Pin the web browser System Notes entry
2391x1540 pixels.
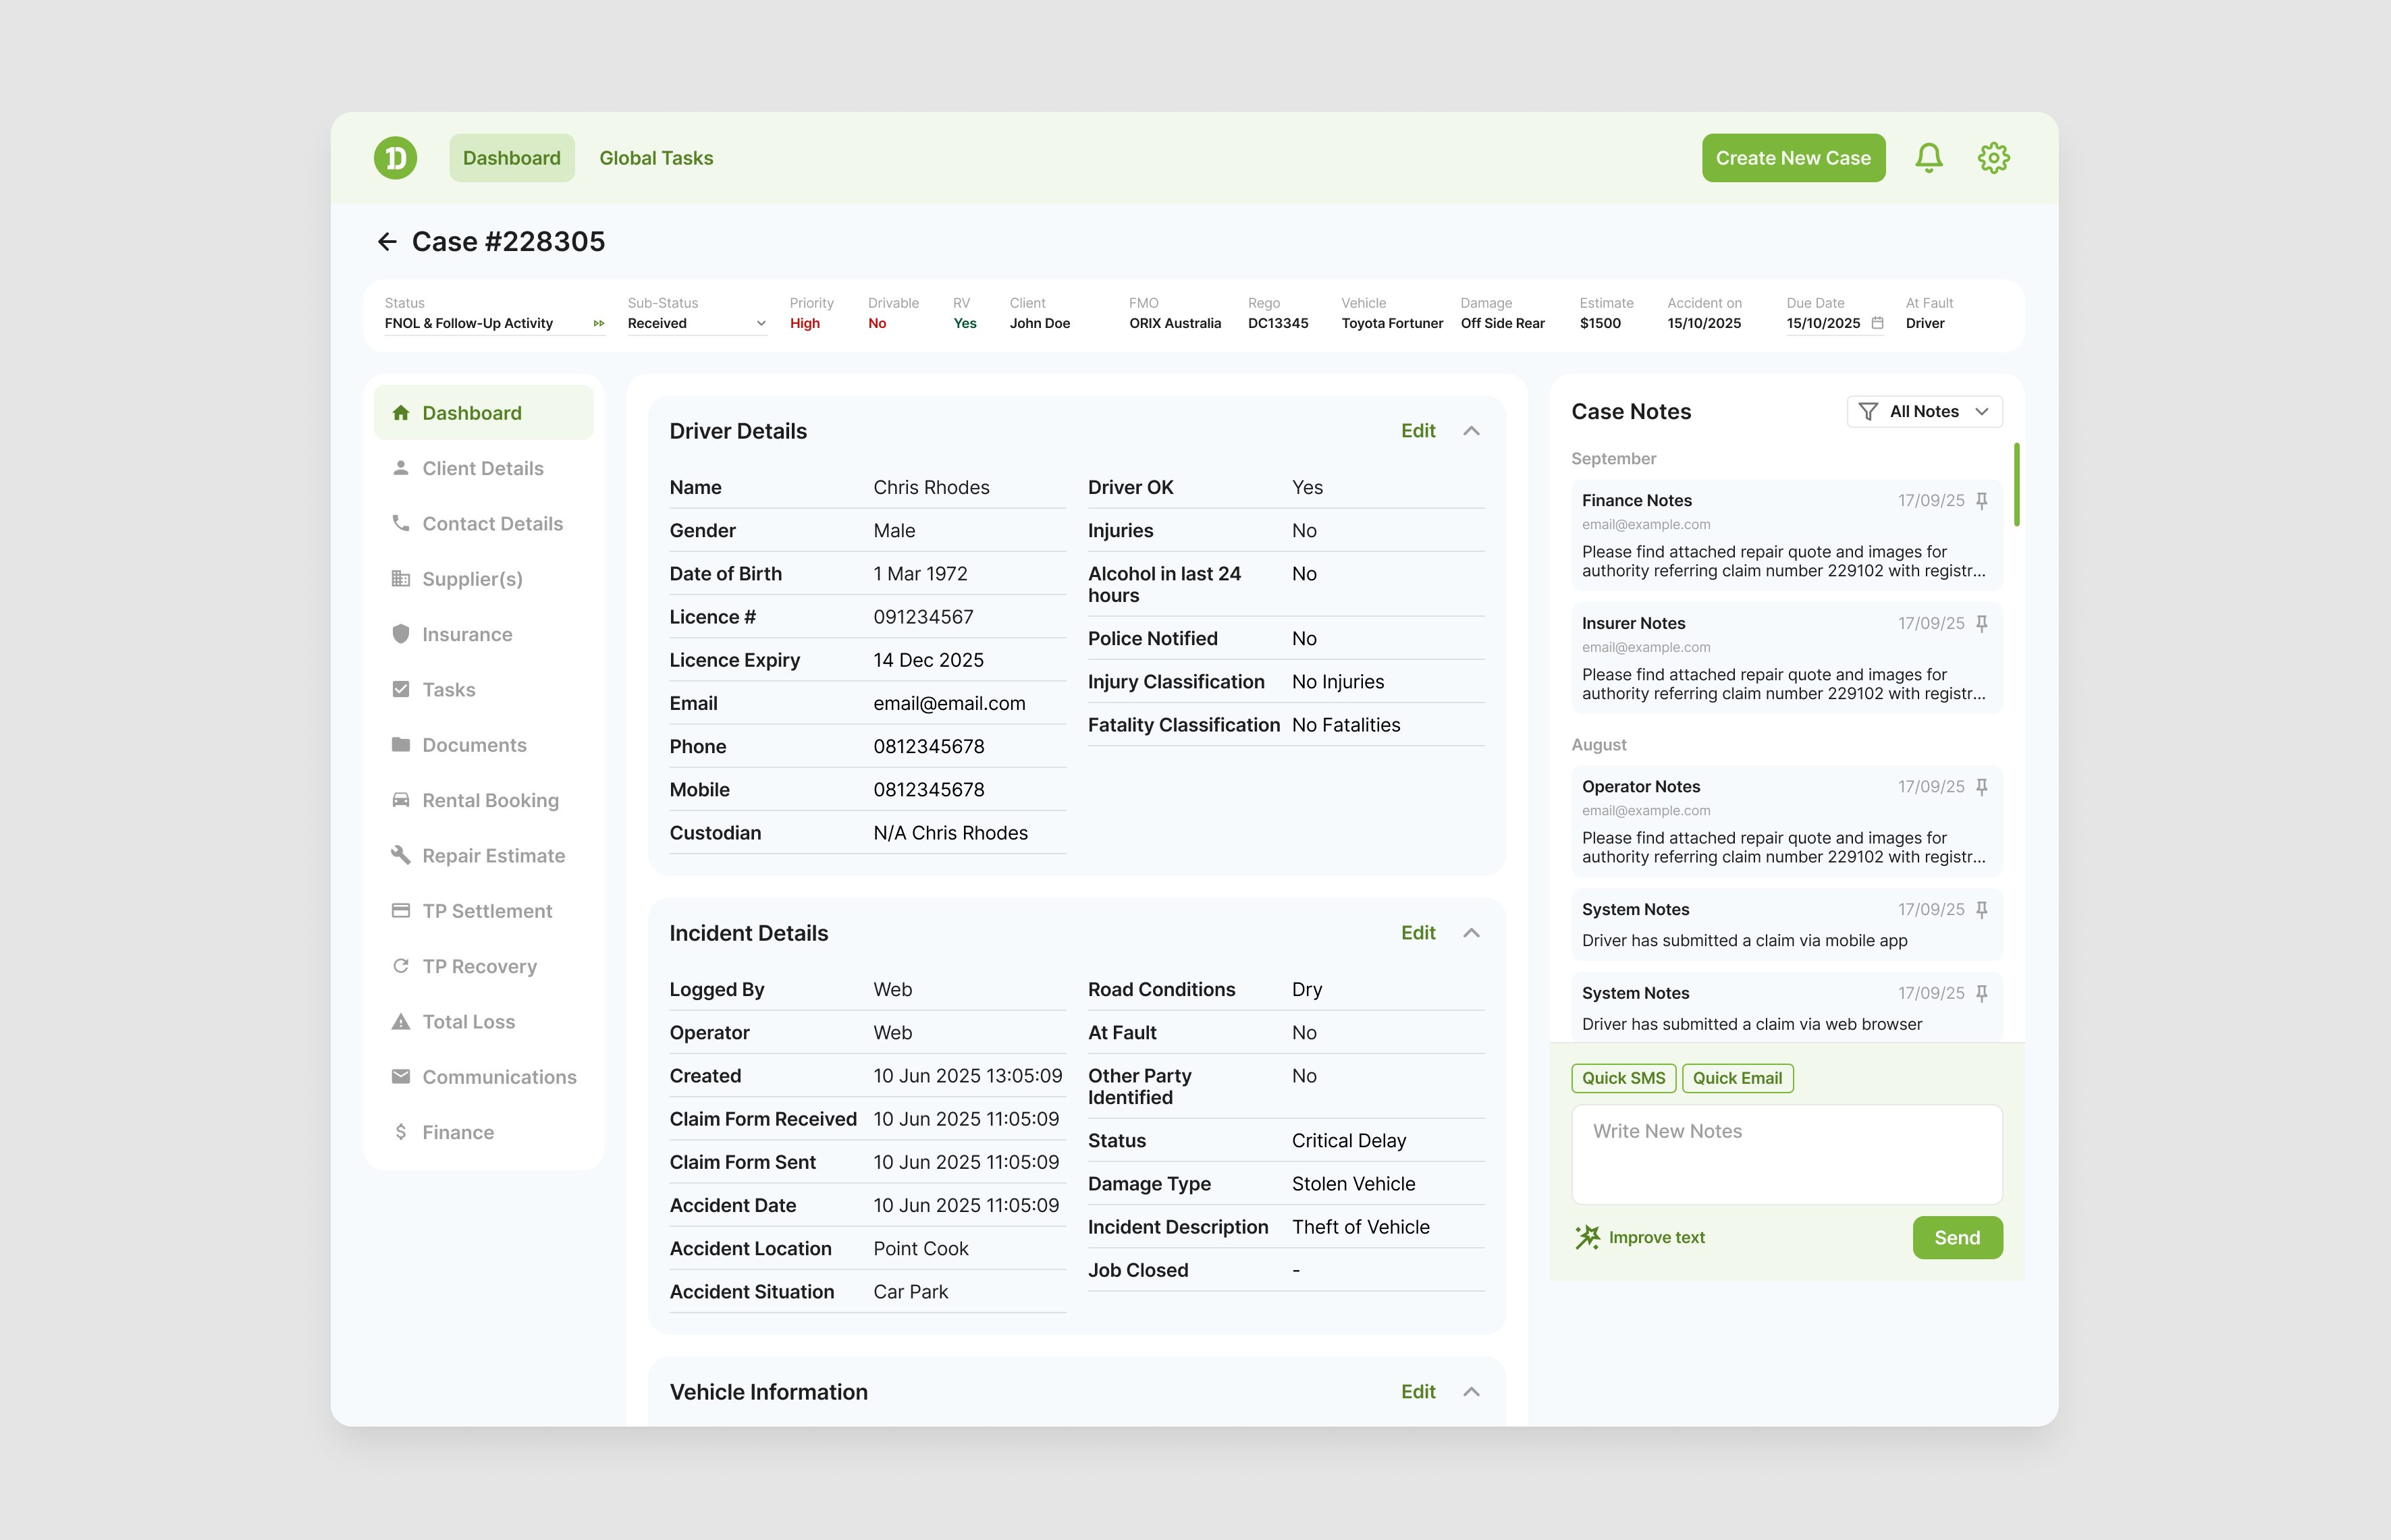pyautogui.click(x=1981, y=993)
